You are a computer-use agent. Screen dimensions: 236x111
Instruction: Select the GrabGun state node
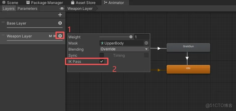(x=188, y=48)
